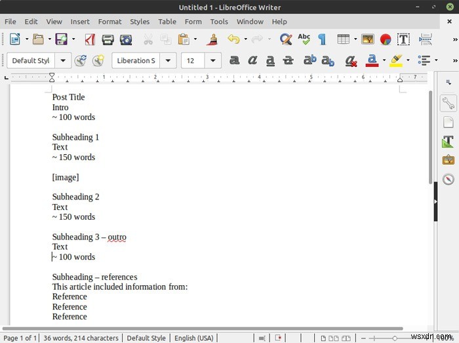Close the document with the X button
This screenshot has width=459, height=343.
449,22
